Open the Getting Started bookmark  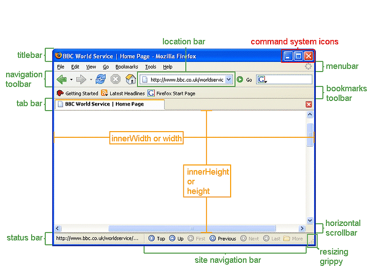tap(77, 93)
